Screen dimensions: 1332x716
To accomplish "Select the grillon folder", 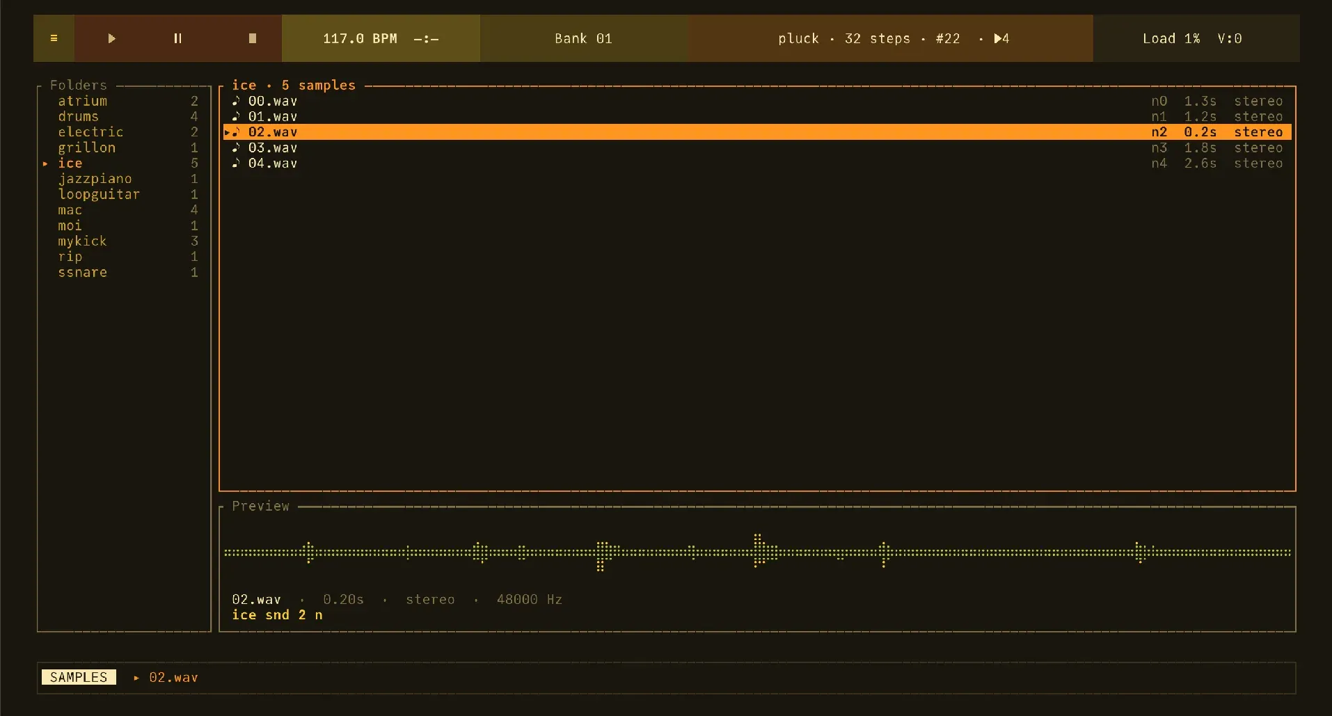I will [124, 148].
